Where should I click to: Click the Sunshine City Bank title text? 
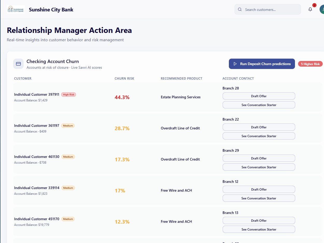point(51,10)
